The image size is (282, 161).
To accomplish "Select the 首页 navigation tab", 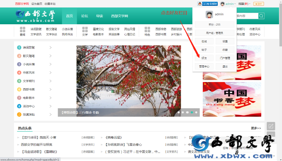I will 69,16.
